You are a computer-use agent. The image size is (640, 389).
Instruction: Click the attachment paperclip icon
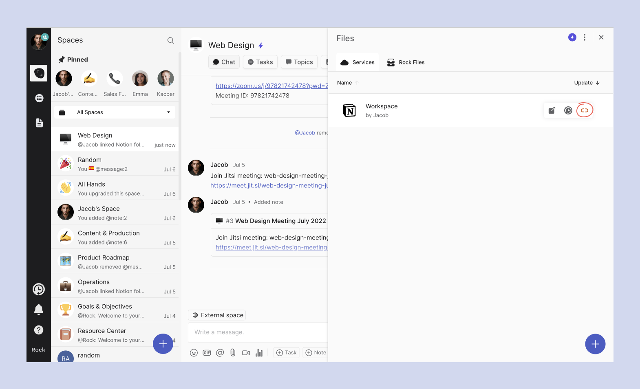pos(233,353)
